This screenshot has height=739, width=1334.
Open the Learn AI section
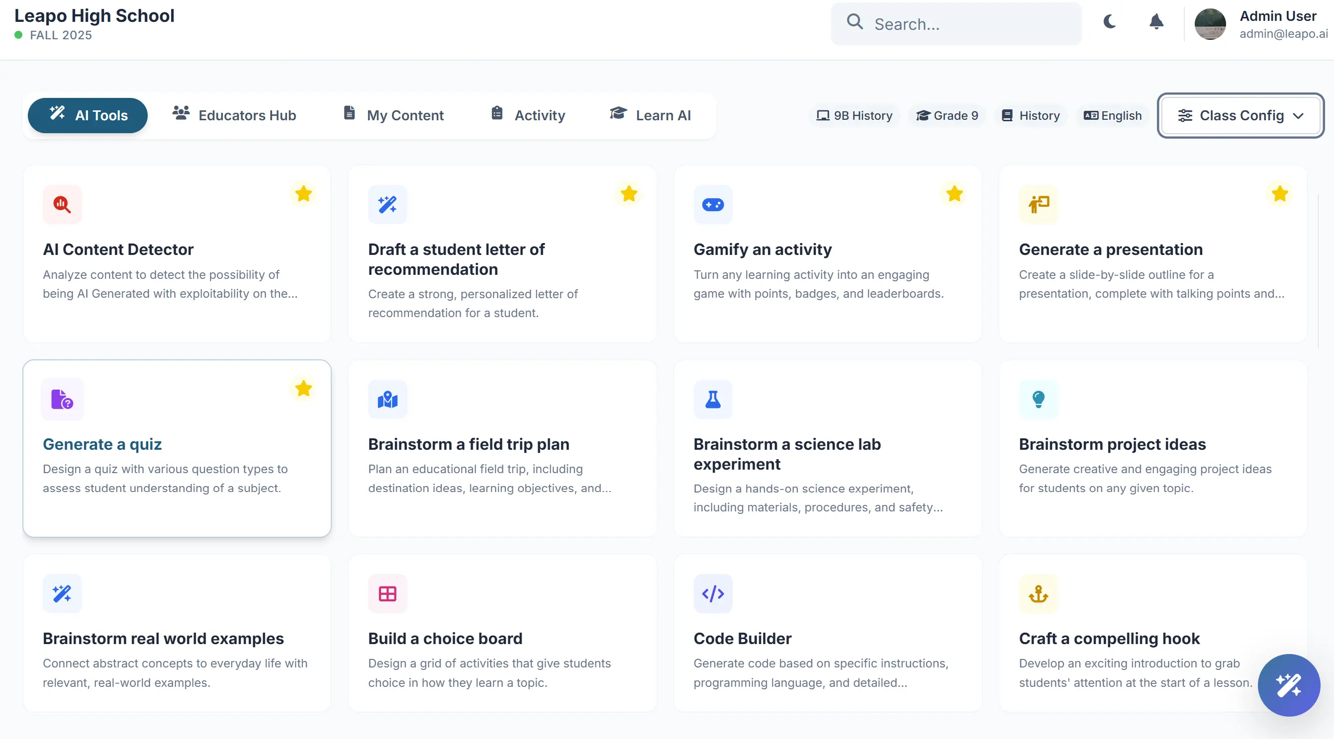click(651, 115)
